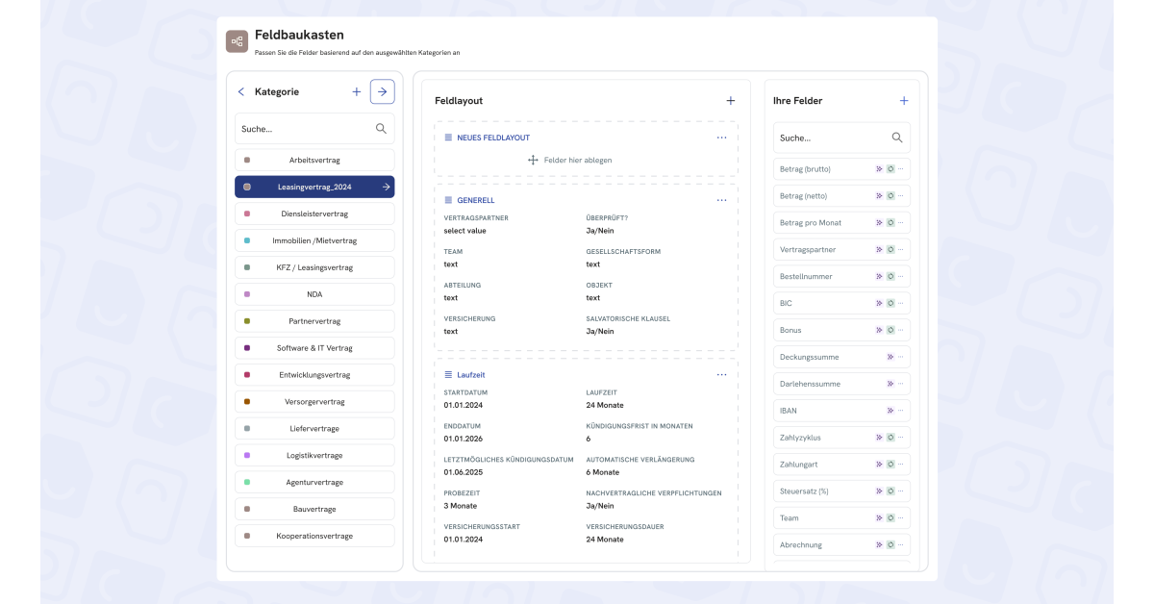
Task: Open the three-dot menu of GENERELL section
Action: click(721, 200)
